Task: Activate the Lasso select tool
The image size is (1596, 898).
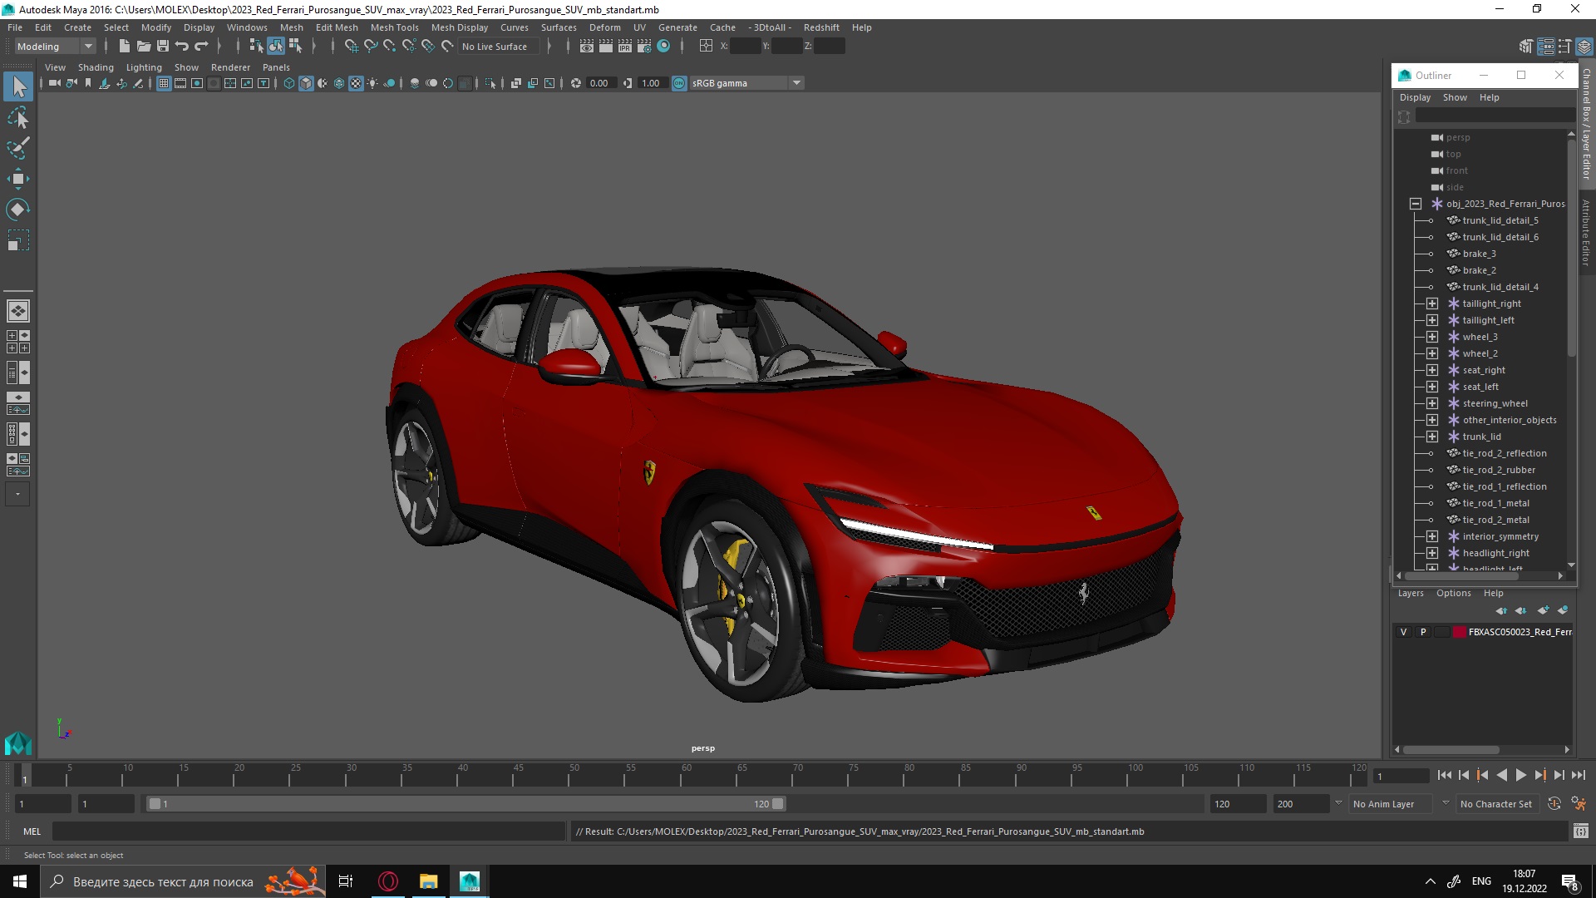Action: click(18, 117)
